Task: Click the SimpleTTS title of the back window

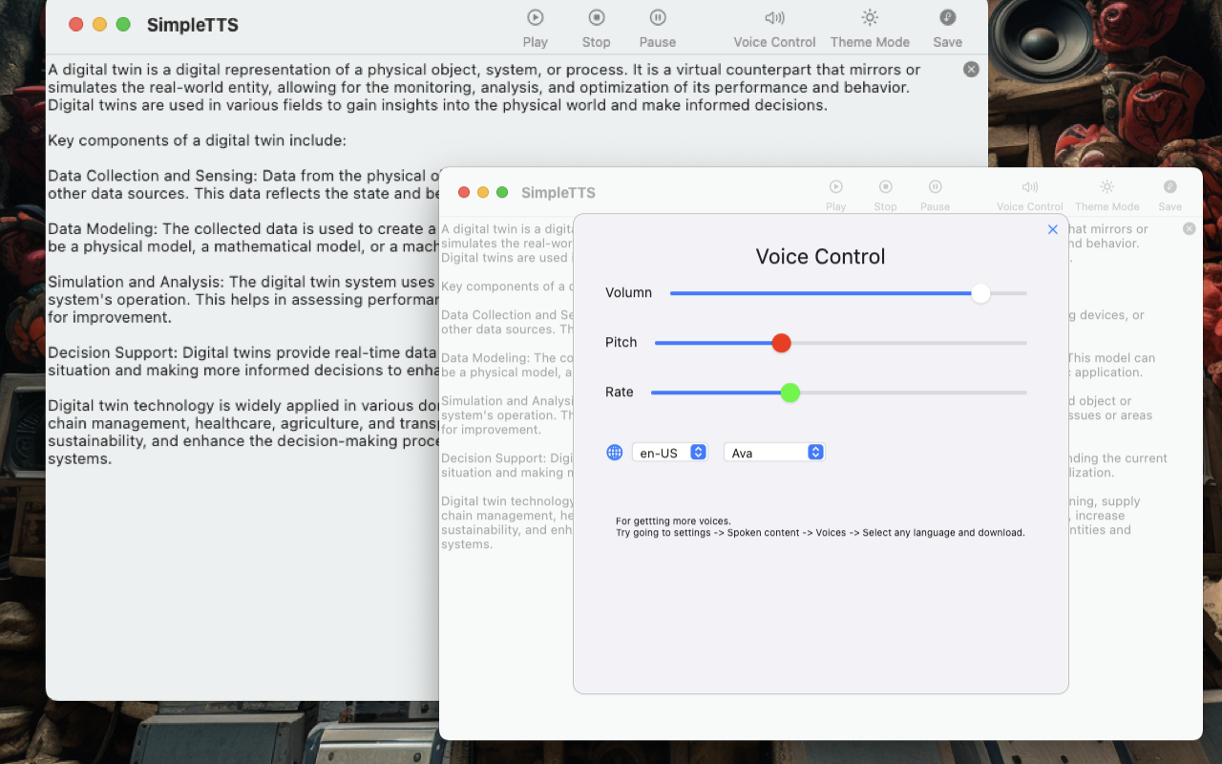Action: [192, 25]
